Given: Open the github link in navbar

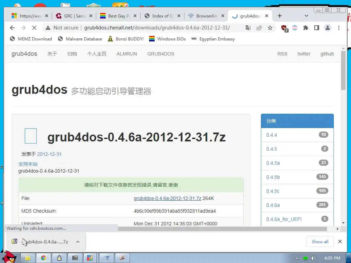Looking at the screenshot, I should 327,54.
